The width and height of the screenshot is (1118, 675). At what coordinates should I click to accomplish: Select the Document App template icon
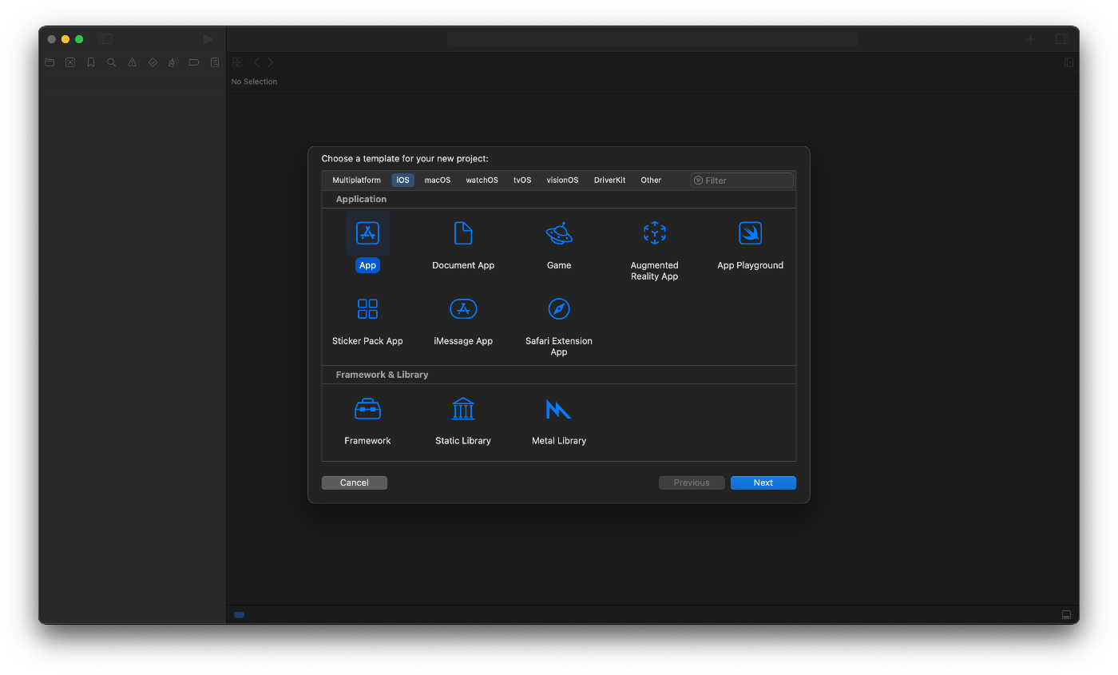point(463,233)
